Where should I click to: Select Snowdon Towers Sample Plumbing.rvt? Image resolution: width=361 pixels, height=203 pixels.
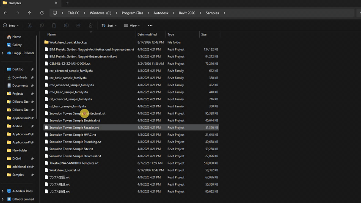tap(131, 142)
